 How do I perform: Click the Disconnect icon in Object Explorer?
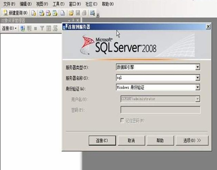click(x=29, y=29)
